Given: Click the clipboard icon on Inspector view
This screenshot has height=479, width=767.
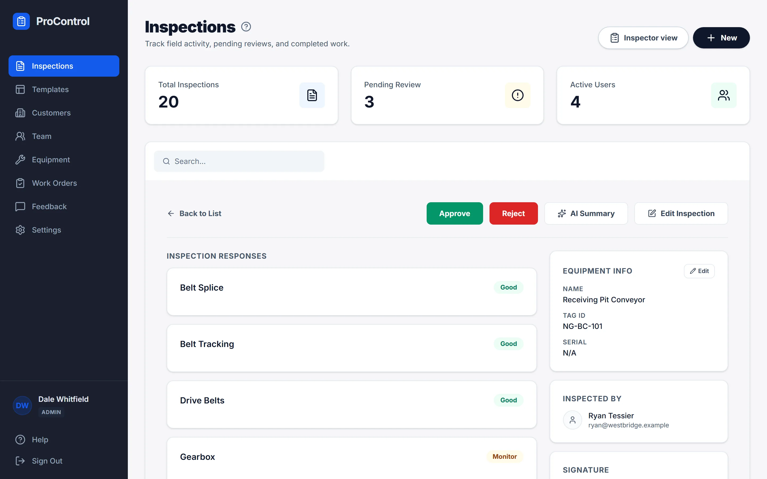Looking at the screenshot, I should pyautogui.click(x=615, y=38).
